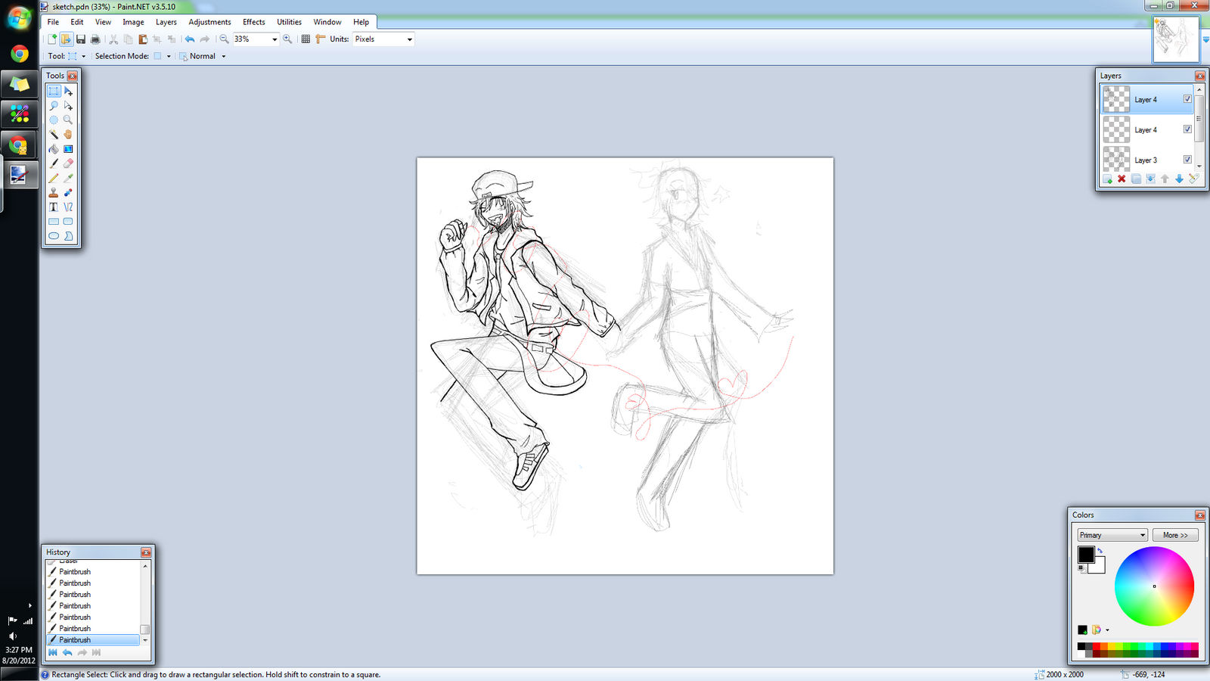Image resolution: width=1210 pixels, height=681 pixels.
Task: Open the zoom percentage dropdown
Action: click(x=275, y=39)
